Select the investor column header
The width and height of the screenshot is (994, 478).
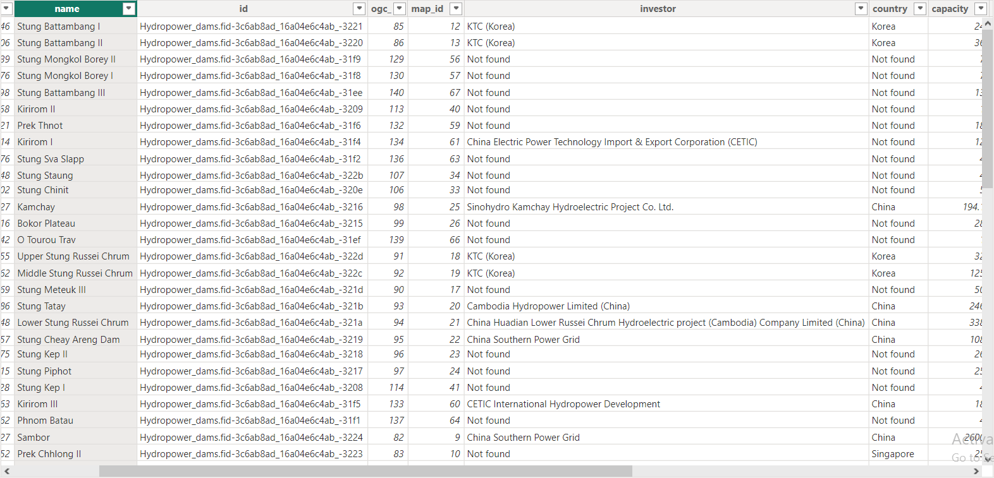tap(658, 9)
